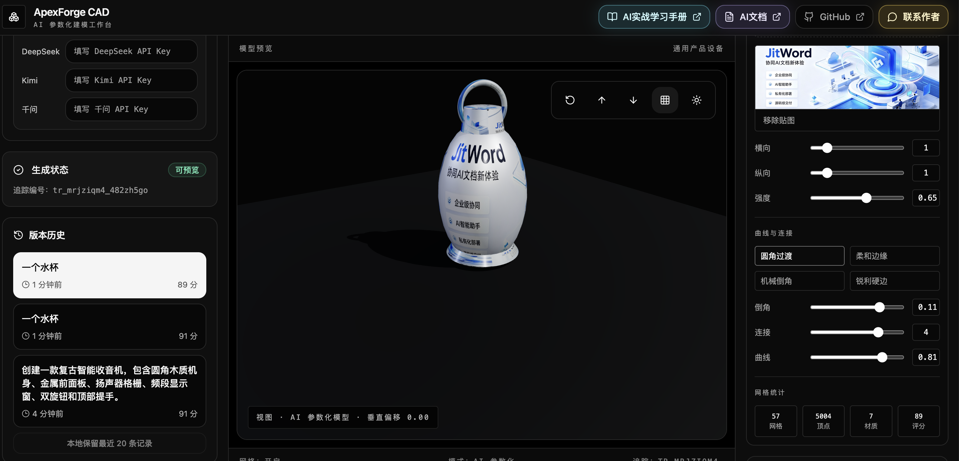Select the 锐利硬边 curve option
This screenshot has width=959, height=461.
895,281
